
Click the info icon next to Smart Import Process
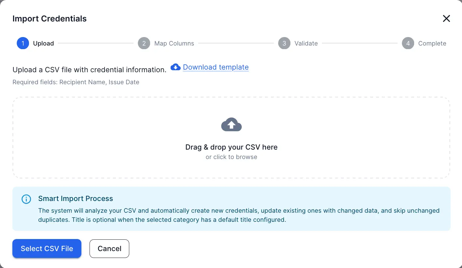(x=26, y=199)
